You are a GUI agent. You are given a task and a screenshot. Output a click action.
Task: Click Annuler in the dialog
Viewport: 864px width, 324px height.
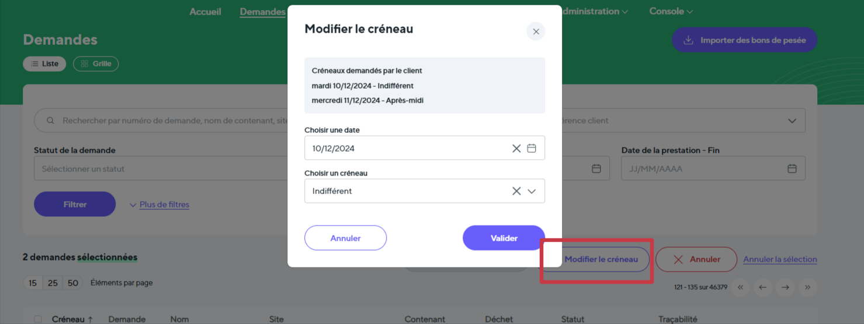[345, 238]
